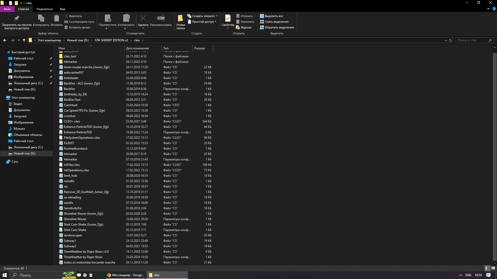Screen dimensions: 497x279
Task: Click the Pin to Quick Access icon
Action: (x=17, y=18)
